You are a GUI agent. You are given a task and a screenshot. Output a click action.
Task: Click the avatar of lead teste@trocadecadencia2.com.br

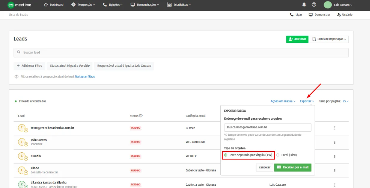coord(22,128)
